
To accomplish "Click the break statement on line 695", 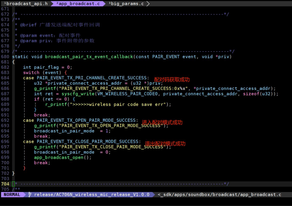I will click(42, 136).
